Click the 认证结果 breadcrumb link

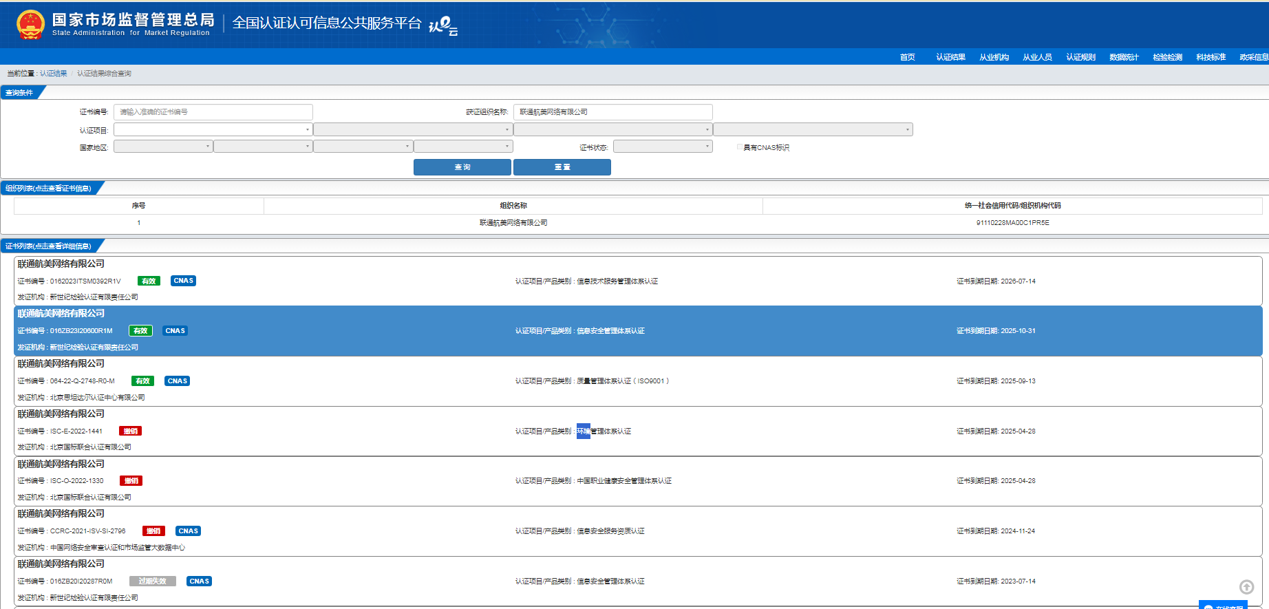(x=54, y=74)
